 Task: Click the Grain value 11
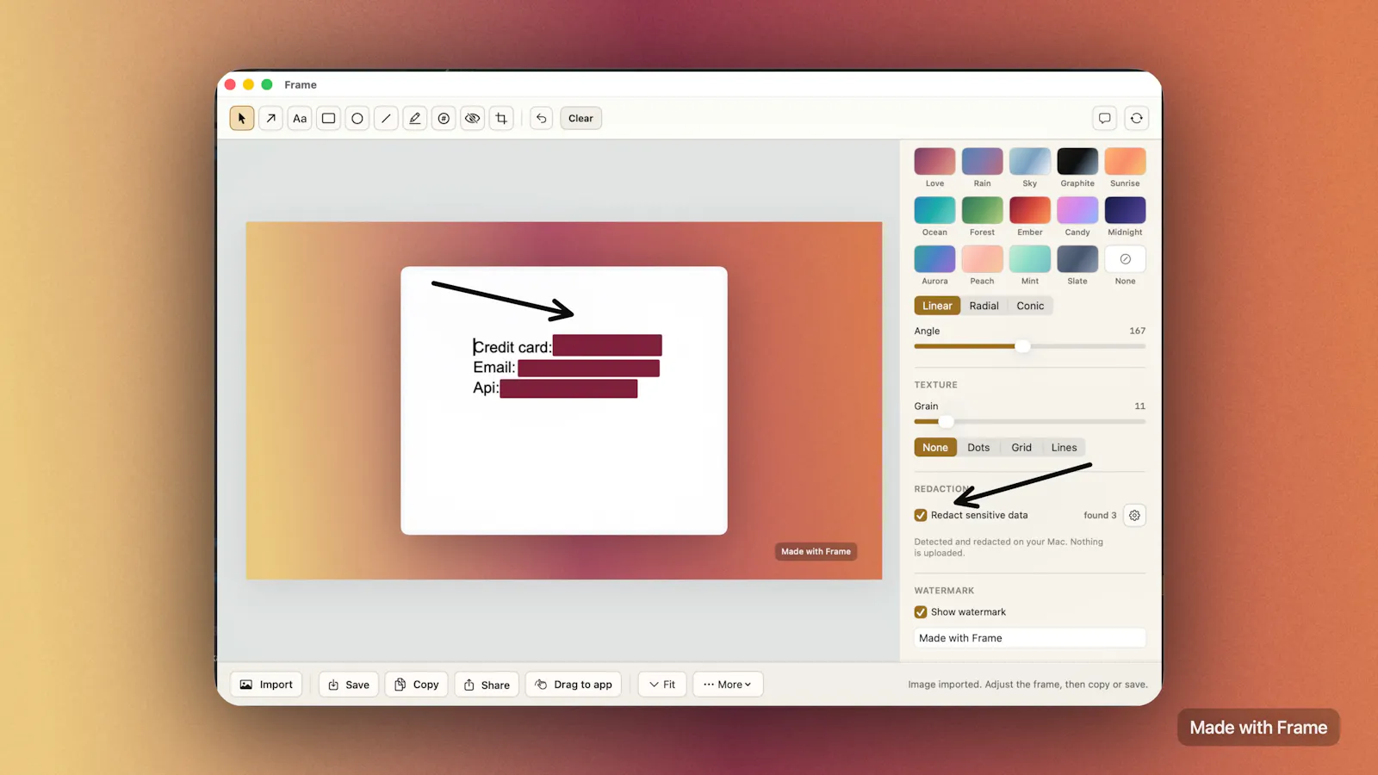(x=1139, y=406)
